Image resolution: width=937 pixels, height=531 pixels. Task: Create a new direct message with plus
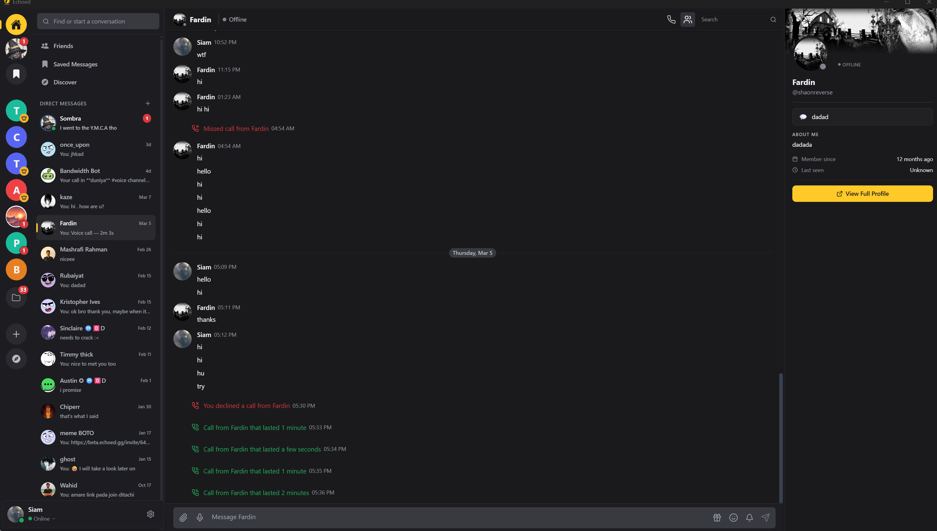coord(148,103)
